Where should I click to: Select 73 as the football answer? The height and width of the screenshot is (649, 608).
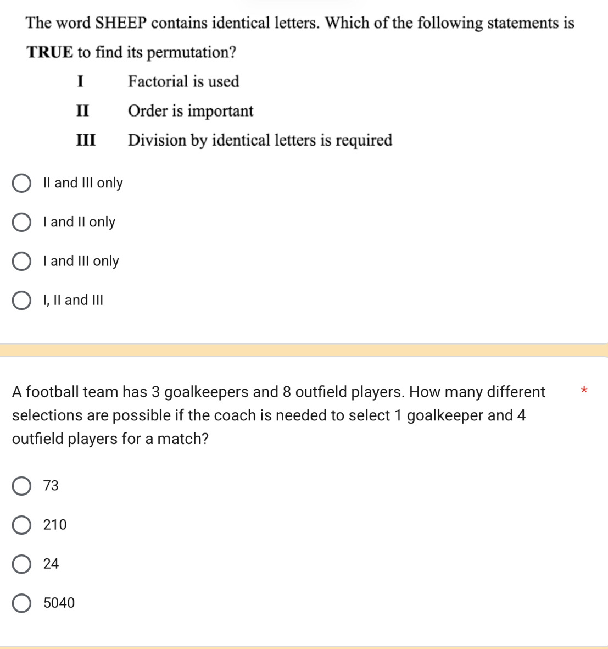point(21,486)
